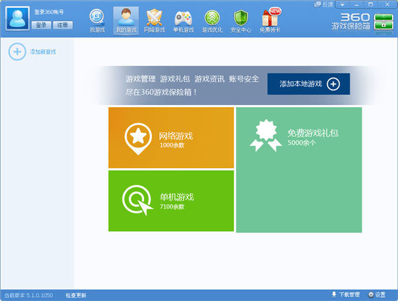
Task: Select the 我的游戏 (My Games) tab
Action: [125, 20]
